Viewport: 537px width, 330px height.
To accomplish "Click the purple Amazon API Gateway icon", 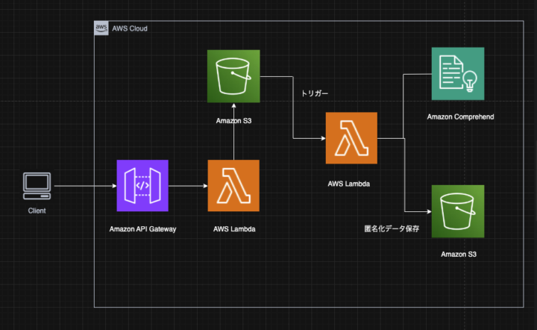I will click(x=142, y=185).
